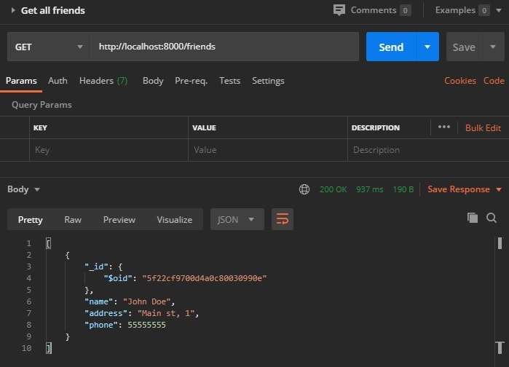Screen dimensions: 509x367
Task: Click the KEY column header
Action: (40, 128)
